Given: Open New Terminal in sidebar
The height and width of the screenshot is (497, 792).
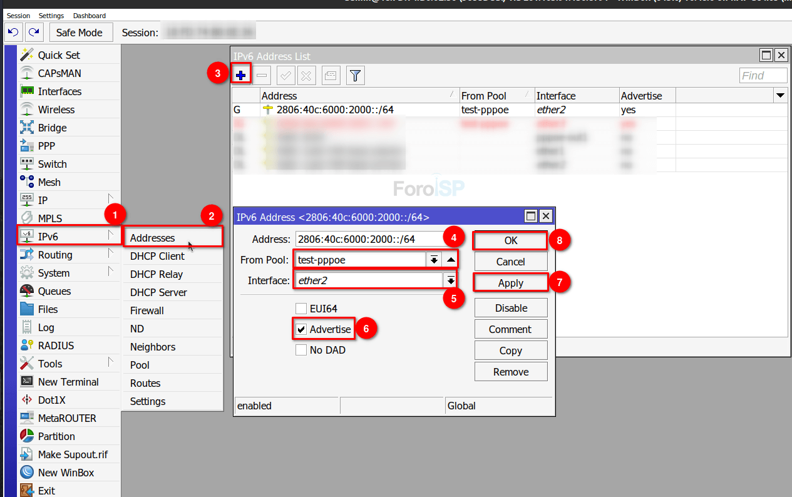Looking at the screenshot, I should click(x=68, y=382).
